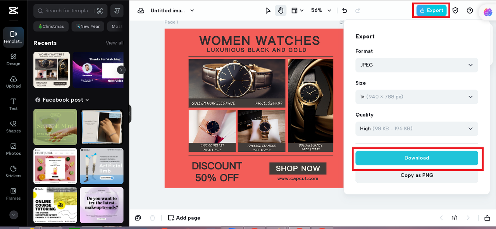Click the SHOP NOW box on canvas
The width and height of the screenshot is (496, 229).
pos(298,168)
